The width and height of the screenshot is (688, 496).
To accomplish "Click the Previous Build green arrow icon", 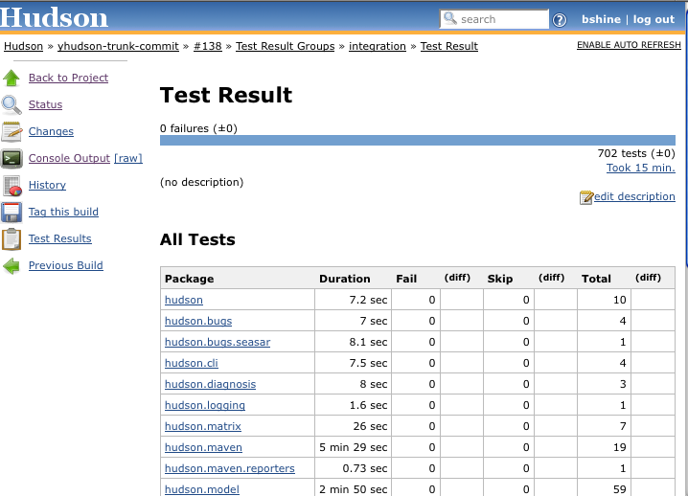I will [x=11, y=265].
